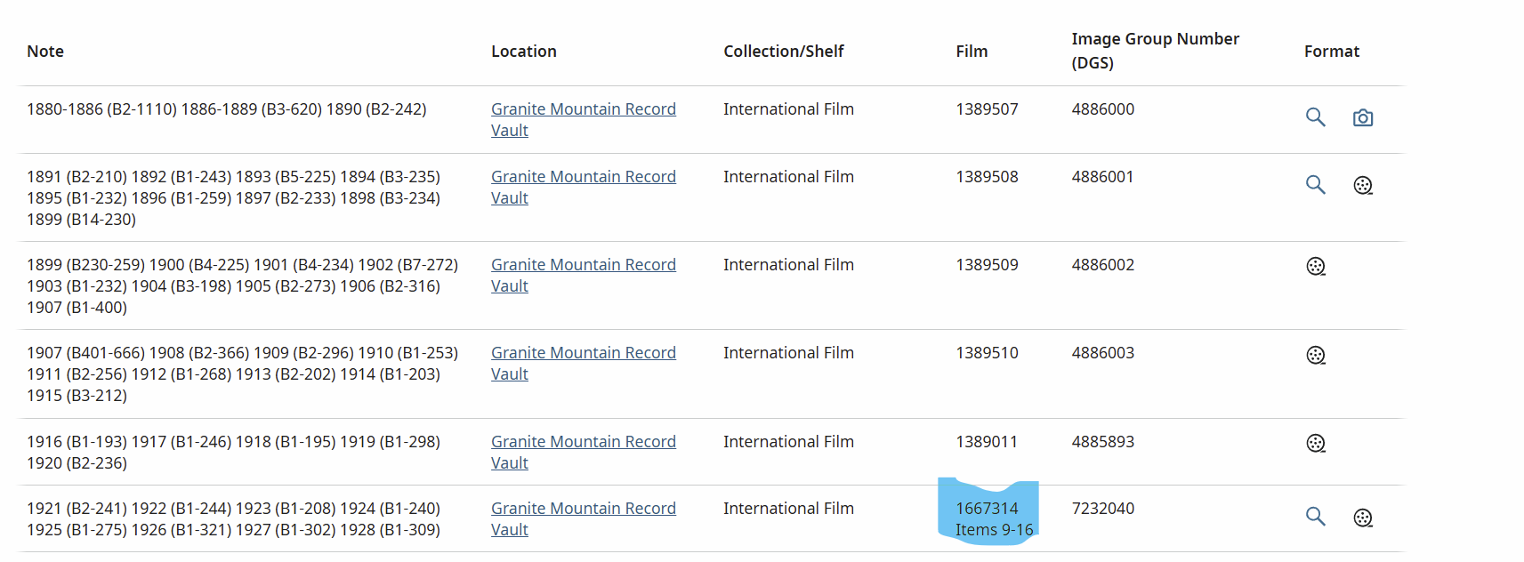
Task: Click the search icon for film 1389508
Action: 1315,185
